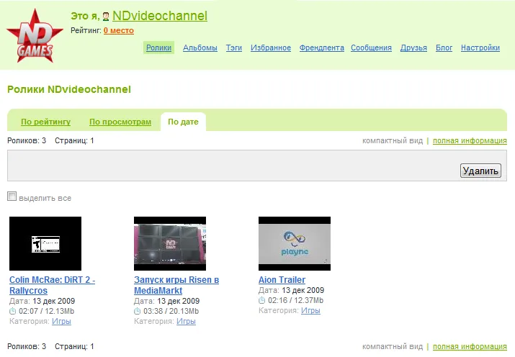Open 'Запуск игры Risen в MediaMarkt' title link
Viewport: 515px width, 357px height.
coord(176,285)
